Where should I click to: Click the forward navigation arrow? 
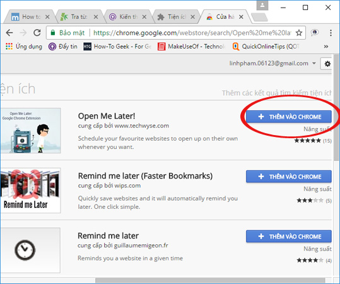click(23, 33)
